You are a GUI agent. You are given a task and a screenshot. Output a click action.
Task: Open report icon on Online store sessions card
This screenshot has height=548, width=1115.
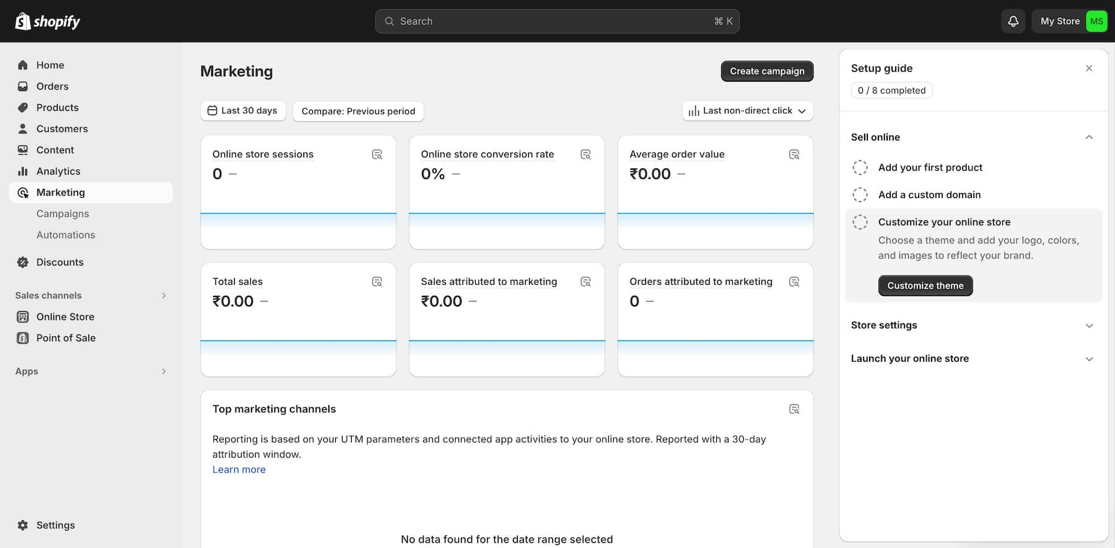pos(377,154)
